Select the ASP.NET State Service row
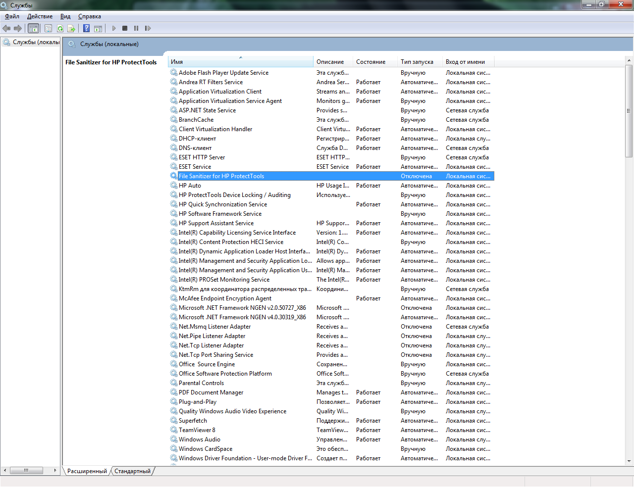Screen dimensions: 634x487 coord(331,110)
